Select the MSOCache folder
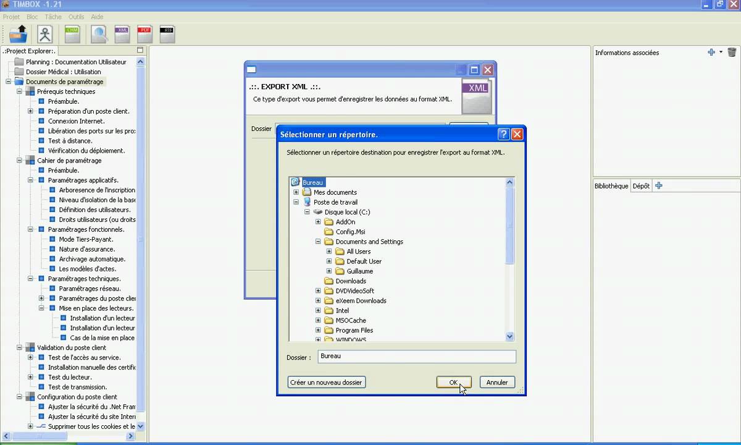 351,321
